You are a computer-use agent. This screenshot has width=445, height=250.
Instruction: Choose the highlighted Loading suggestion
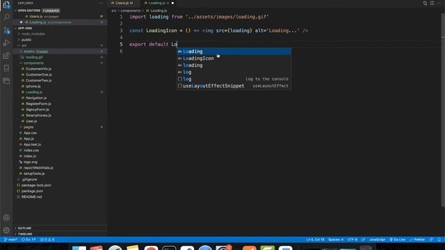(234, 51)
